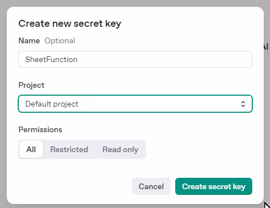Select the All permissions option
This screenshot has width=270, height=208.
pos(31,149)
